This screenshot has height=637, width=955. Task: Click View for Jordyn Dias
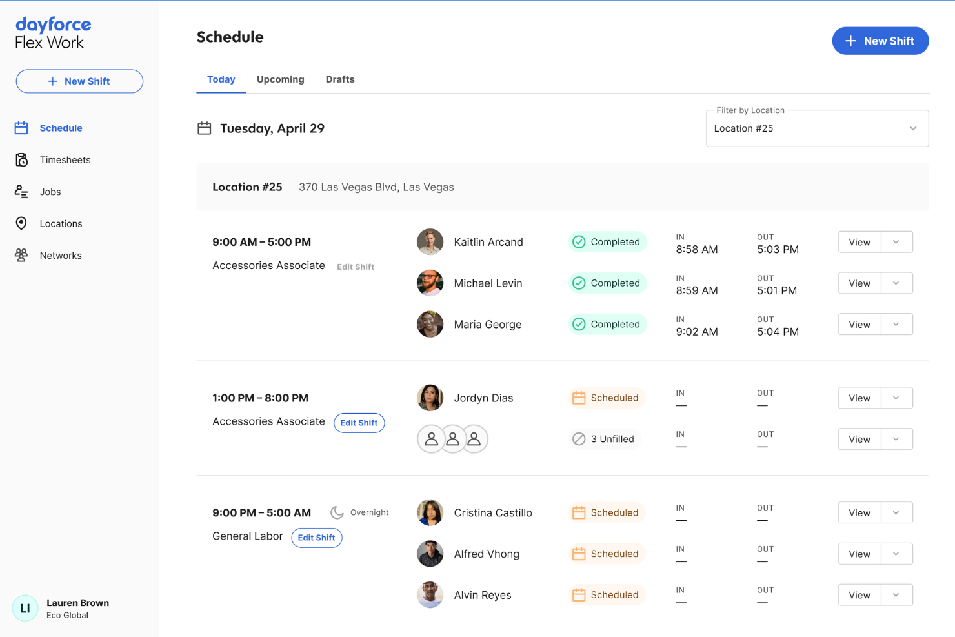click(859, 398)
